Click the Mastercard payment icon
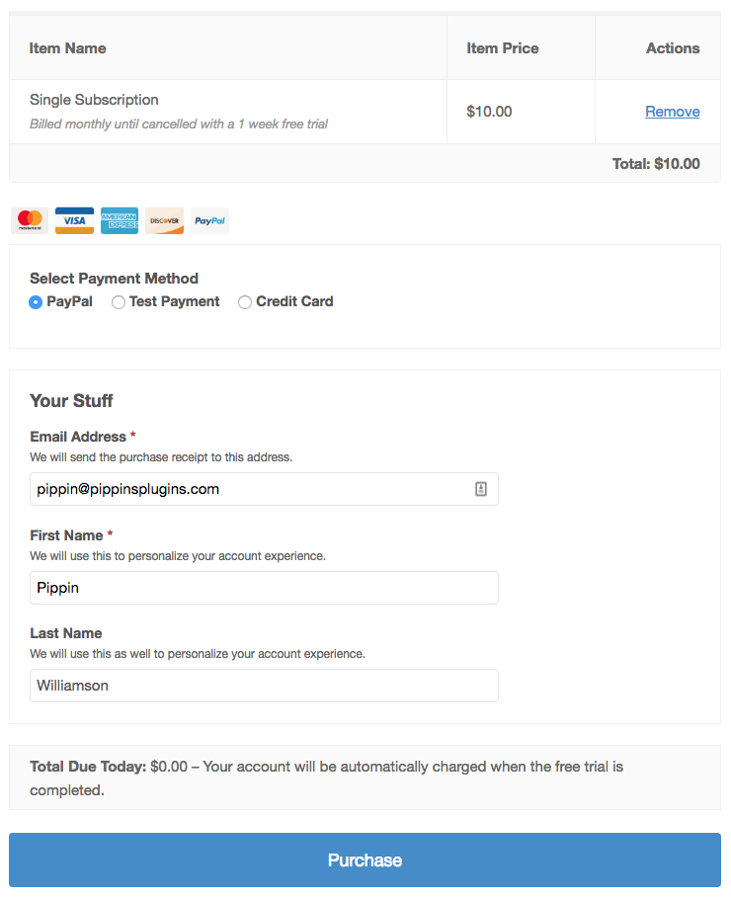731x899 pixels. click(30, 220)
